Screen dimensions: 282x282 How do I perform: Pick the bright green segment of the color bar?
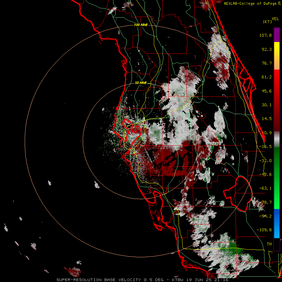tap(277, 198)
